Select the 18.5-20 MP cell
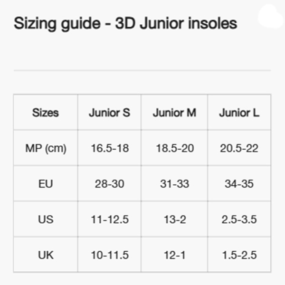This screenshot has width=285, height=285. [174, 148]
